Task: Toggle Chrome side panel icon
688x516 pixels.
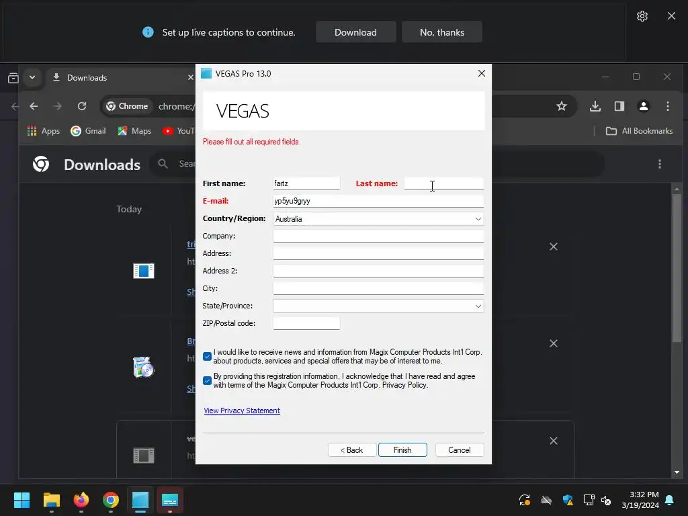Action: point(619,106)
